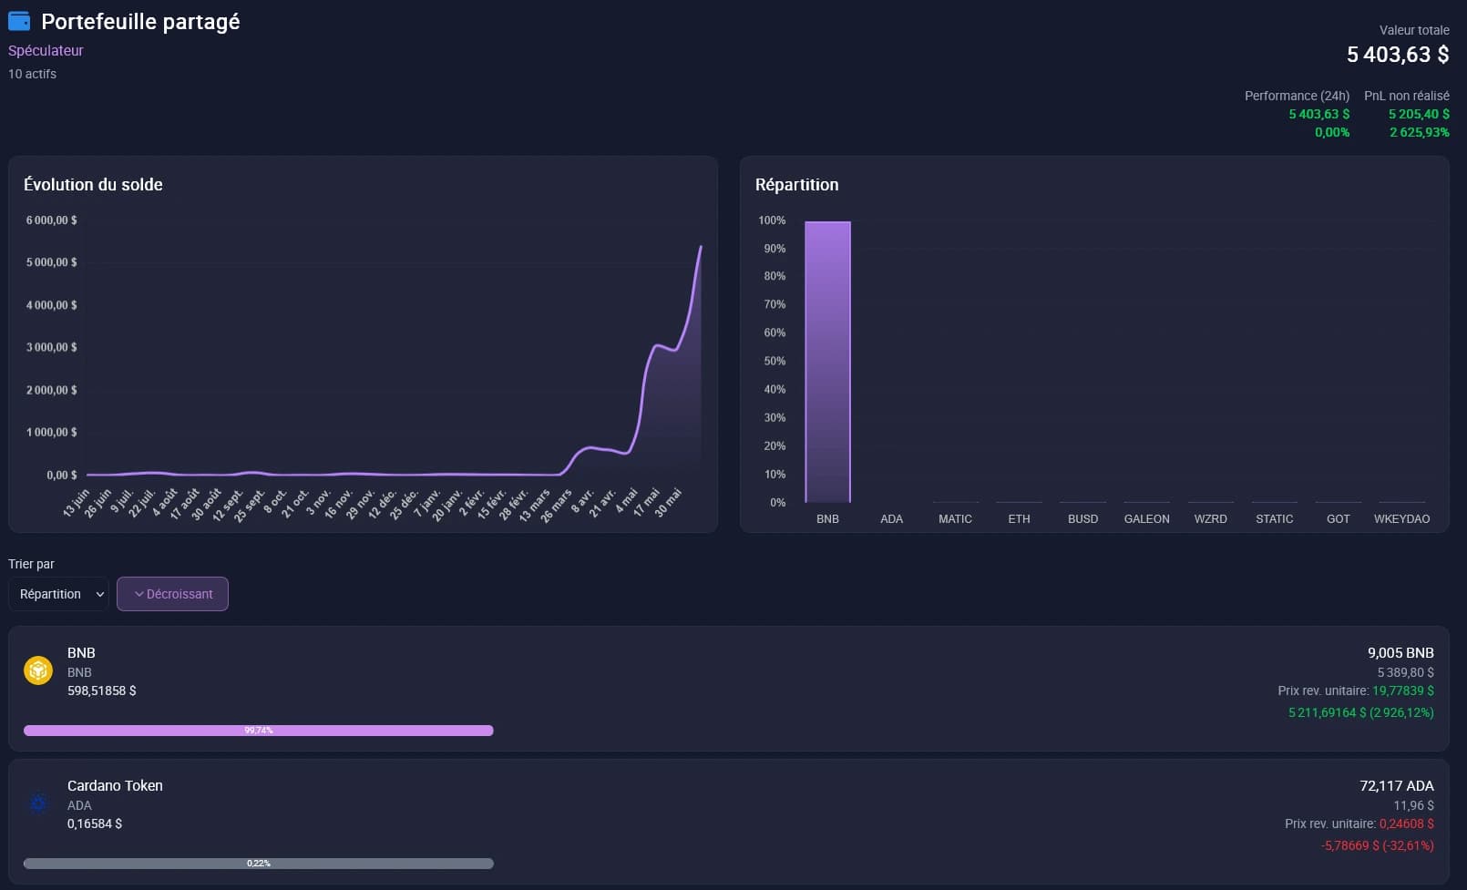Click the total value 5 403,63 $
The image size is (1467, 890).
(x=1398, y=55)
